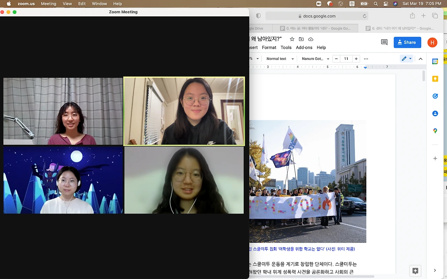Open the Meeting menu in the menu bar
Image resolution: width=447 pixels, height=279 pixels.
click(x=49, y=4)
